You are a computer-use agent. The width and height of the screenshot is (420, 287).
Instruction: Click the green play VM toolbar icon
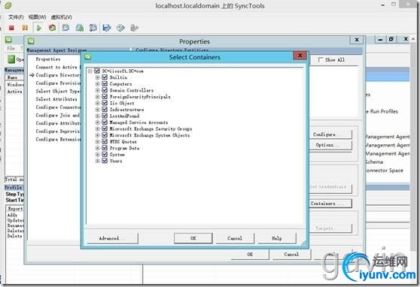pyautogui.click(x=39, y=28)
